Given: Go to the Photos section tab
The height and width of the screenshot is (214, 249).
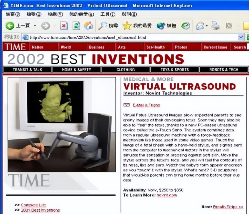Looking at the screenshot, I should (x=186, y=47).
